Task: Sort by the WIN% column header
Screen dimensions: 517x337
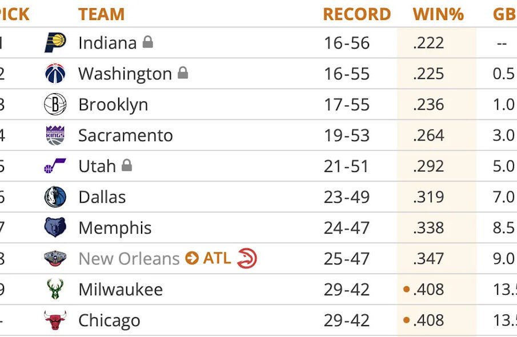Action: [438, 14]
